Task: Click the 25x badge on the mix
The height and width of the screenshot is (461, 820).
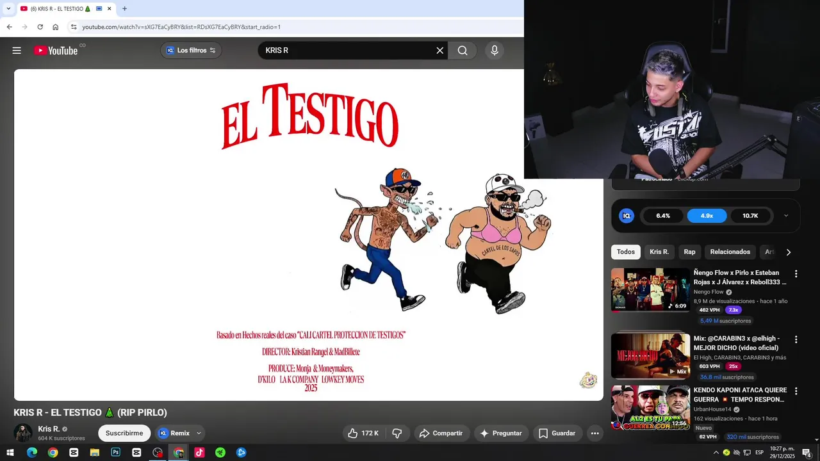Action: click(x=734, y=366)
